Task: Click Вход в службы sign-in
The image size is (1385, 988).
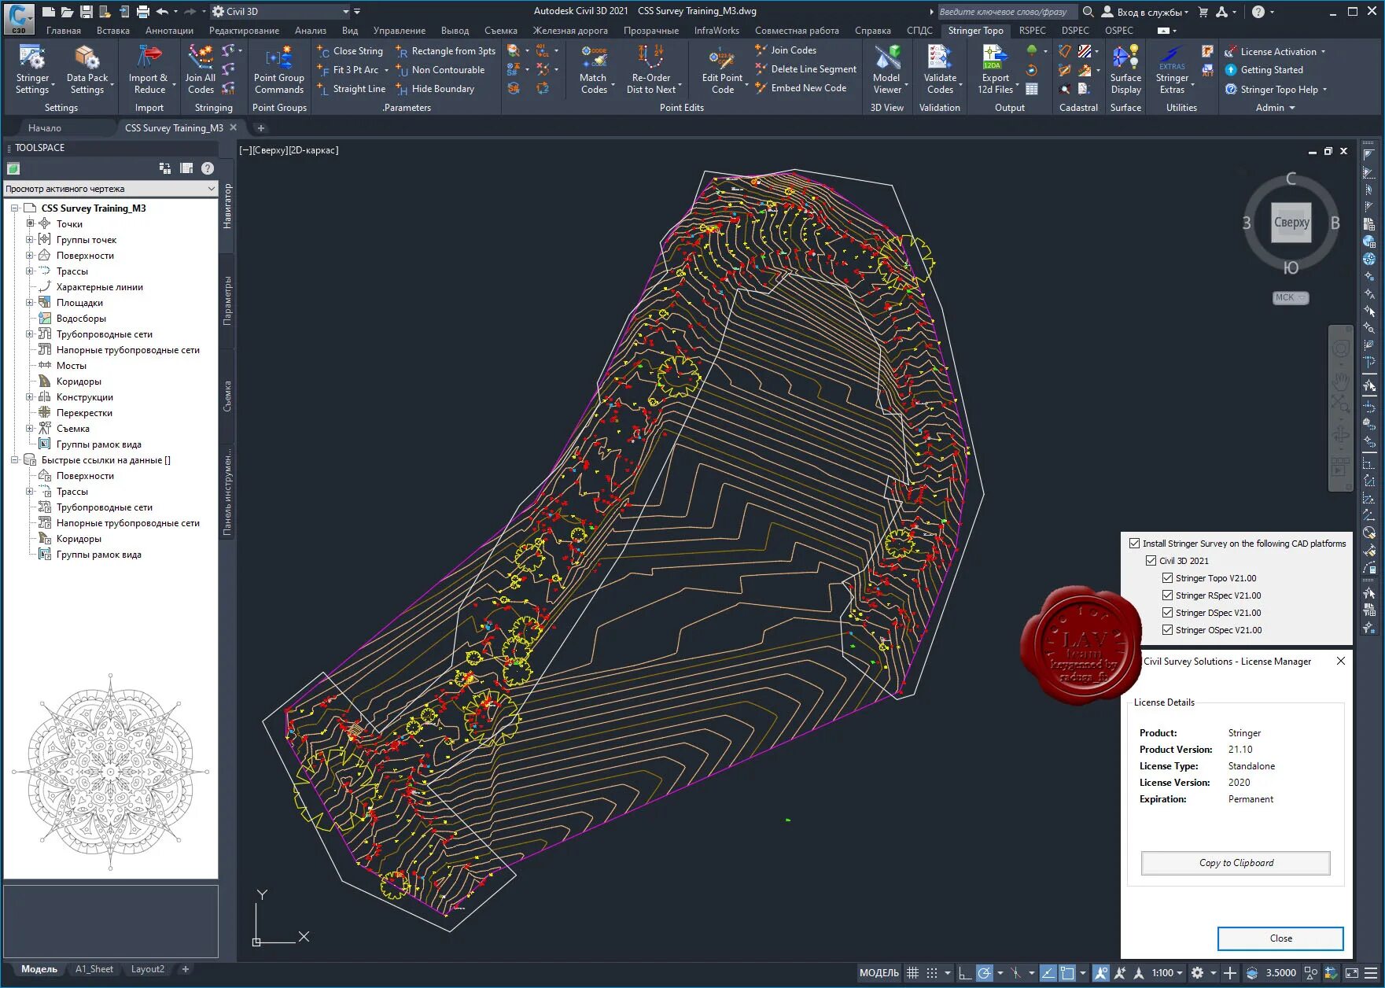Action: (x=1145, y=12)
